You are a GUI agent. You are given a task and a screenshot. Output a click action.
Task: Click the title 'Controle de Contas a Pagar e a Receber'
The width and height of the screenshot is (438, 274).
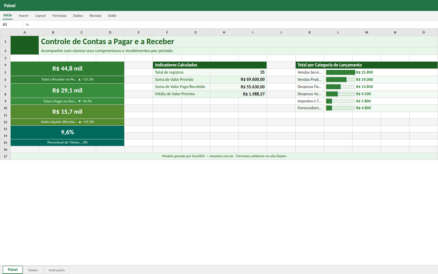tap(107, 41)
